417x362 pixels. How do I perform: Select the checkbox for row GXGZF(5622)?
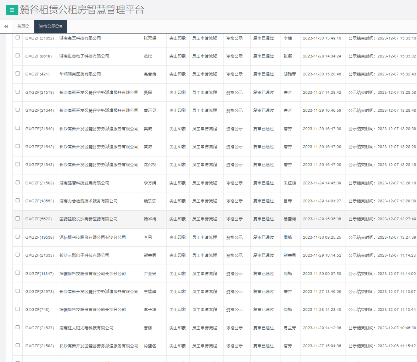(18, 218)
